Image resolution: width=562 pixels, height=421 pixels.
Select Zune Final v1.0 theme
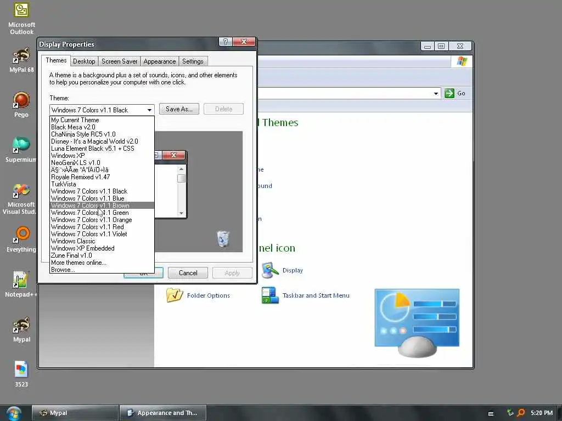pos(102,255)
